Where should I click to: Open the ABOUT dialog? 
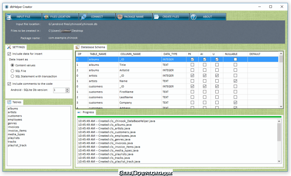(x=208, y=17)
